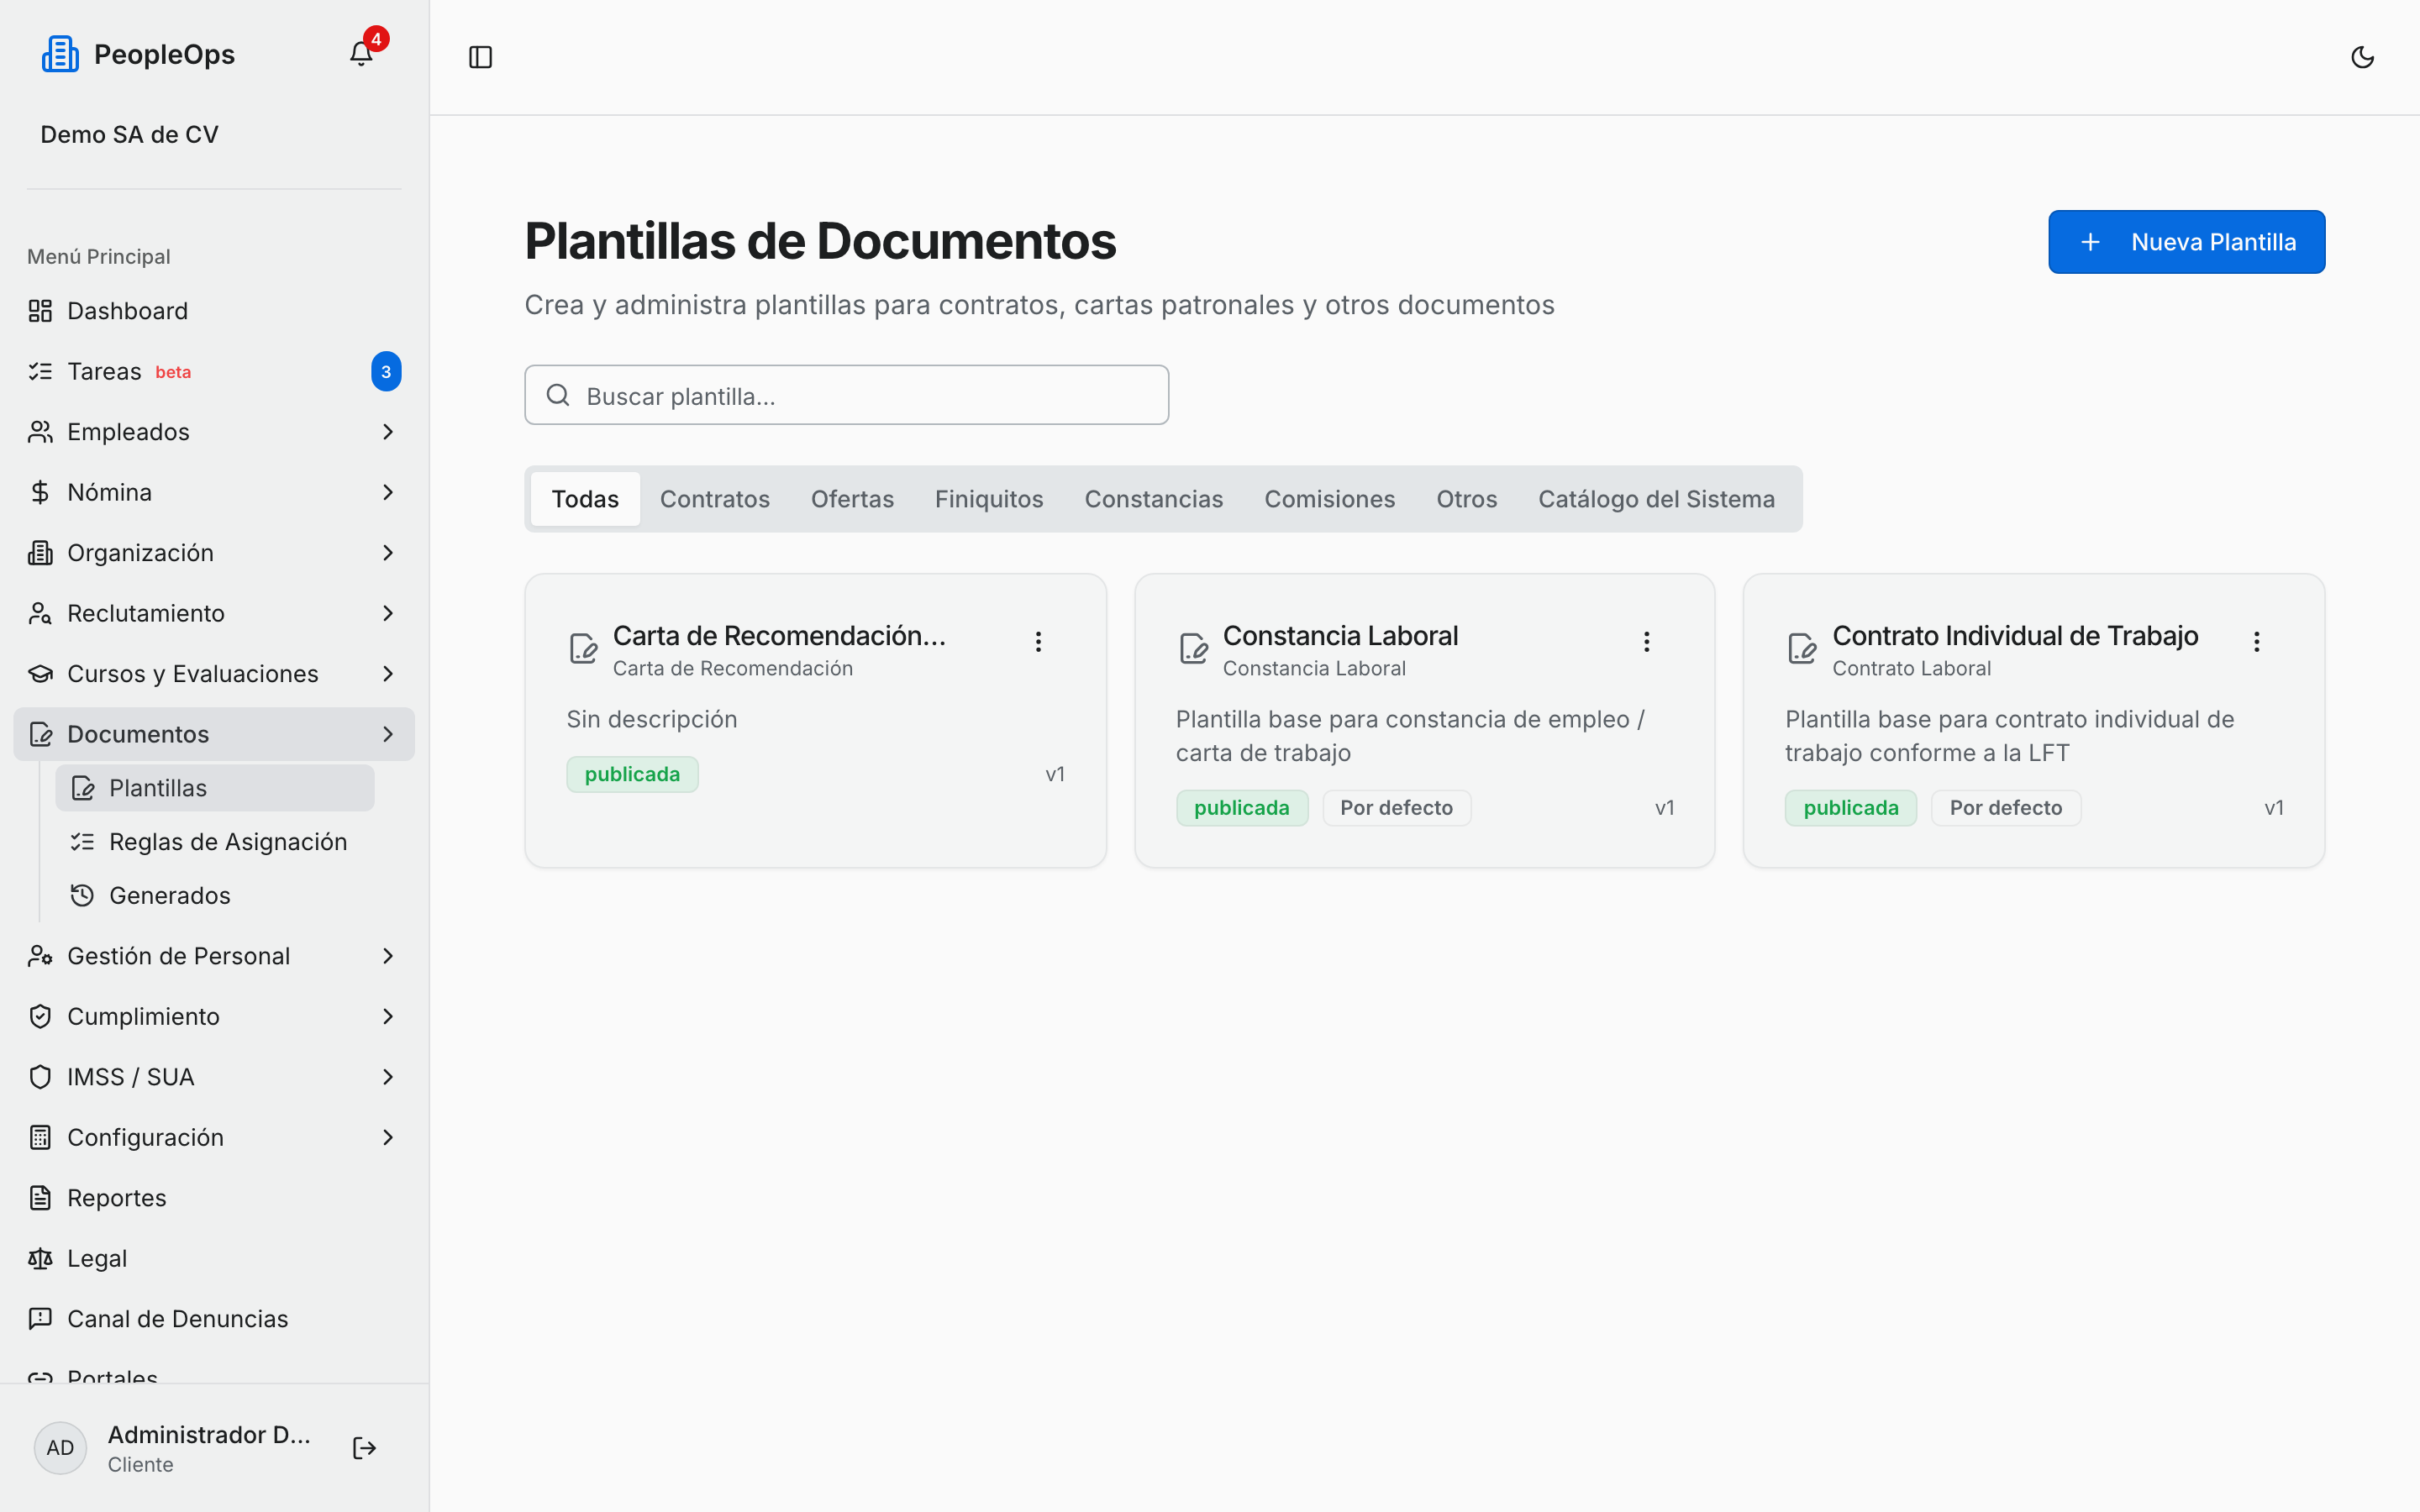Viewport: 2420px width, 1512px height.
Task: Click Por defecto badge on Constancia Laboral
Action: (x=1396, y=808)
